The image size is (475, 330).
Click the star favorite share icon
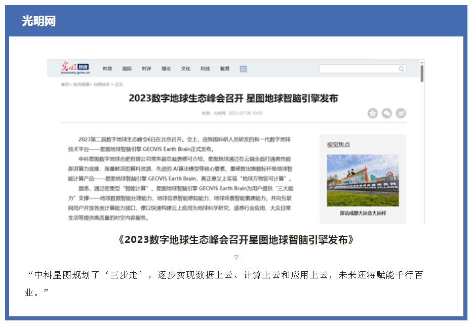click(373, 113)
